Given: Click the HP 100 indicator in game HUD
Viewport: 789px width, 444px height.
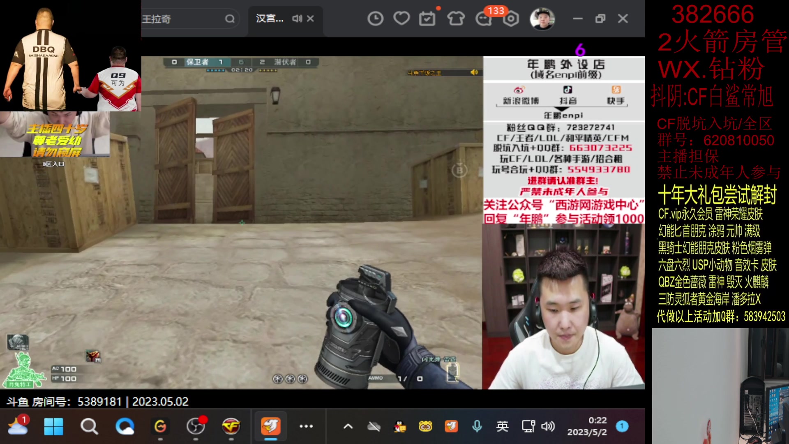Looking at the screenshot, I should 64,379.
